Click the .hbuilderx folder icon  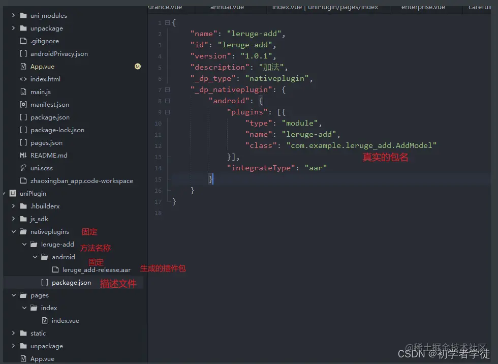pos(23,206)
